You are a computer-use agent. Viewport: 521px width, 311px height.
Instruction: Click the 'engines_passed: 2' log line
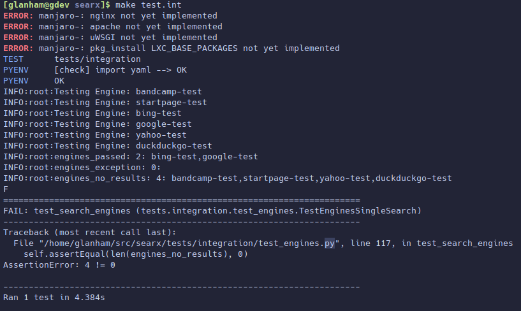[x=131, y=157]
